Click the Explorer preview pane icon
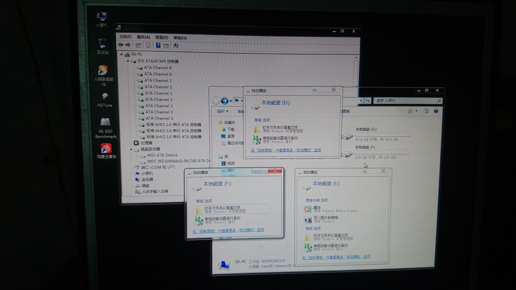Screen dimensions: 516x290 pyautogui.click(x=426, y=111)
